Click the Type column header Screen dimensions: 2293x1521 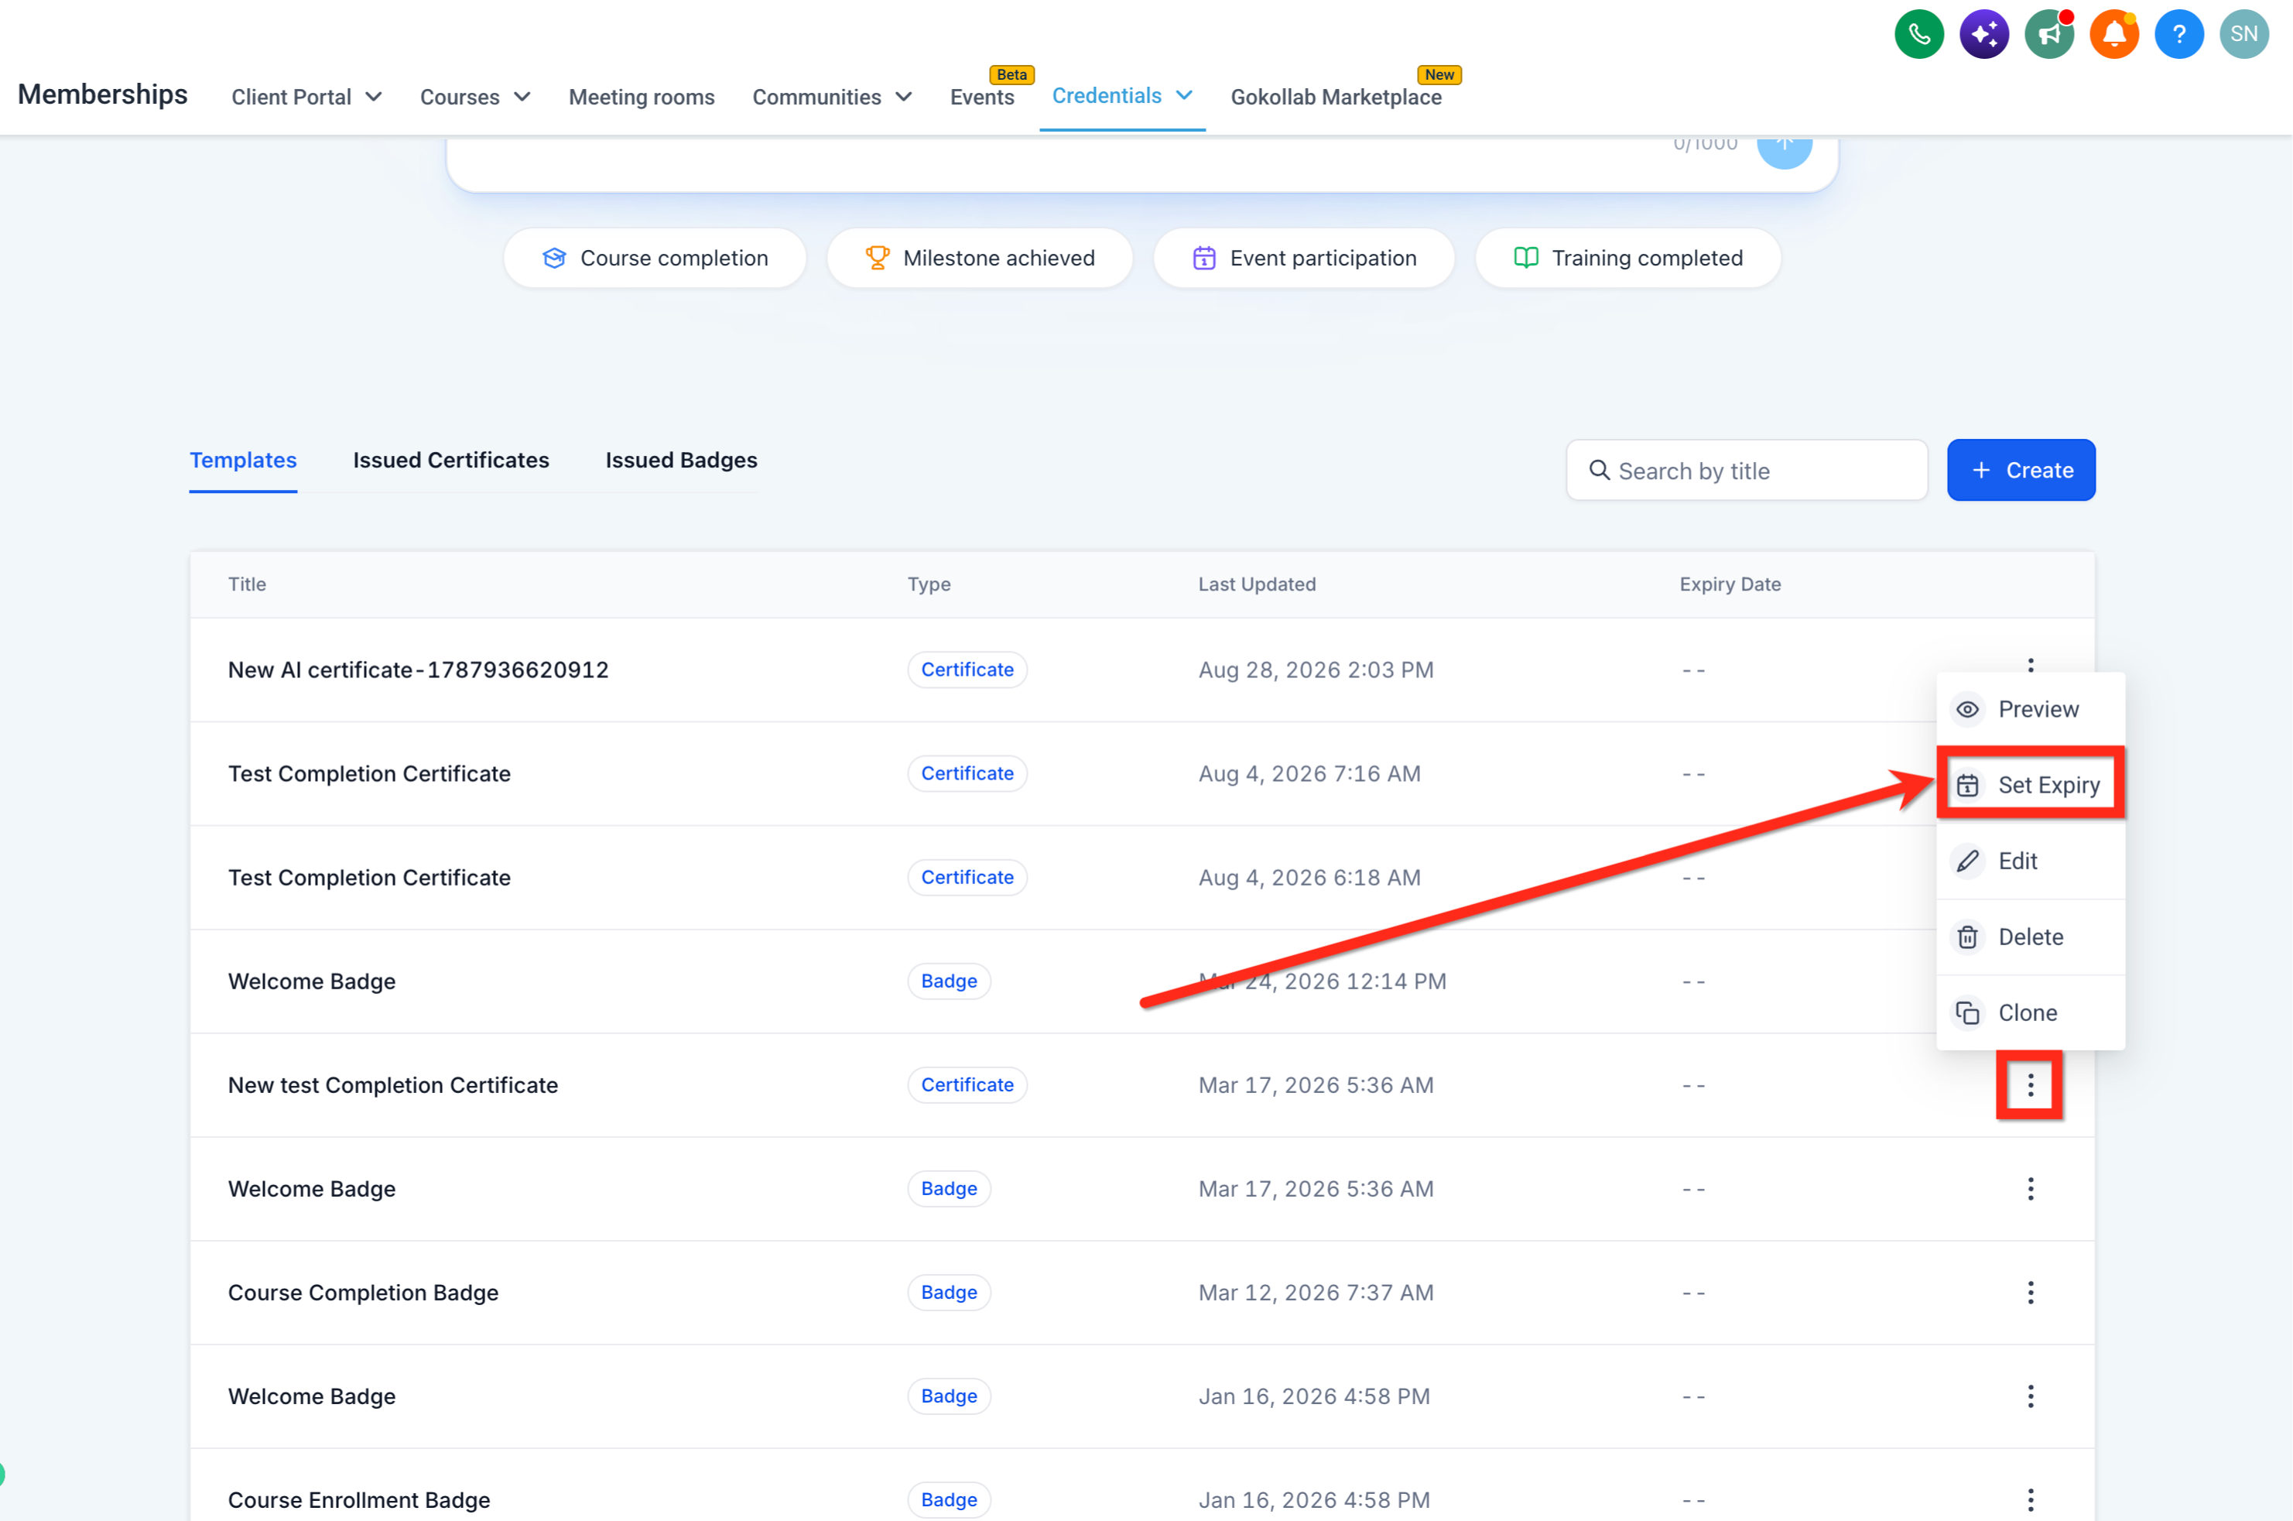point(928,585)
